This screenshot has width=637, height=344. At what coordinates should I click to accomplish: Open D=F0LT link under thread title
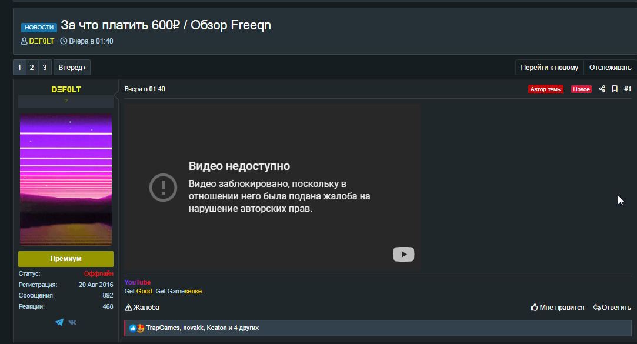point(41,41)
